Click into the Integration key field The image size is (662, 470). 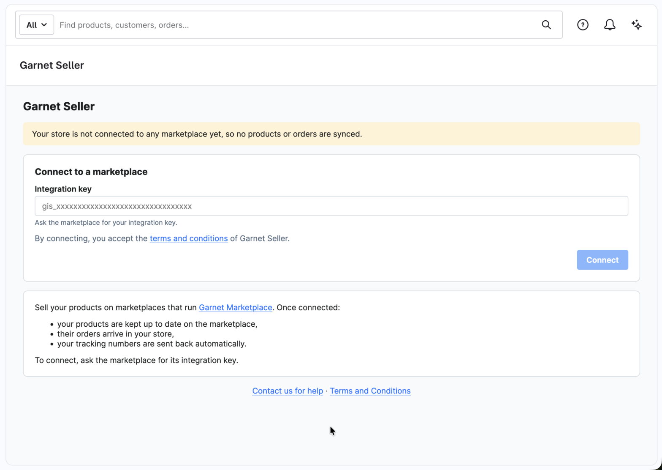click(x=331, y=206)
